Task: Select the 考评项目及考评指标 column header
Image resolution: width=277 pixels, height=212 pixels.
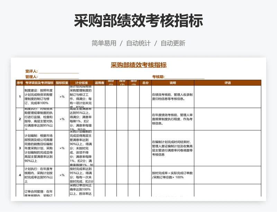Action: (39, 83)
